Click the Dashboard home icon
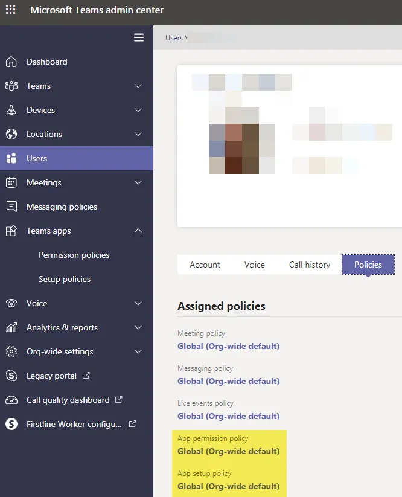 [x=11, y=62]
